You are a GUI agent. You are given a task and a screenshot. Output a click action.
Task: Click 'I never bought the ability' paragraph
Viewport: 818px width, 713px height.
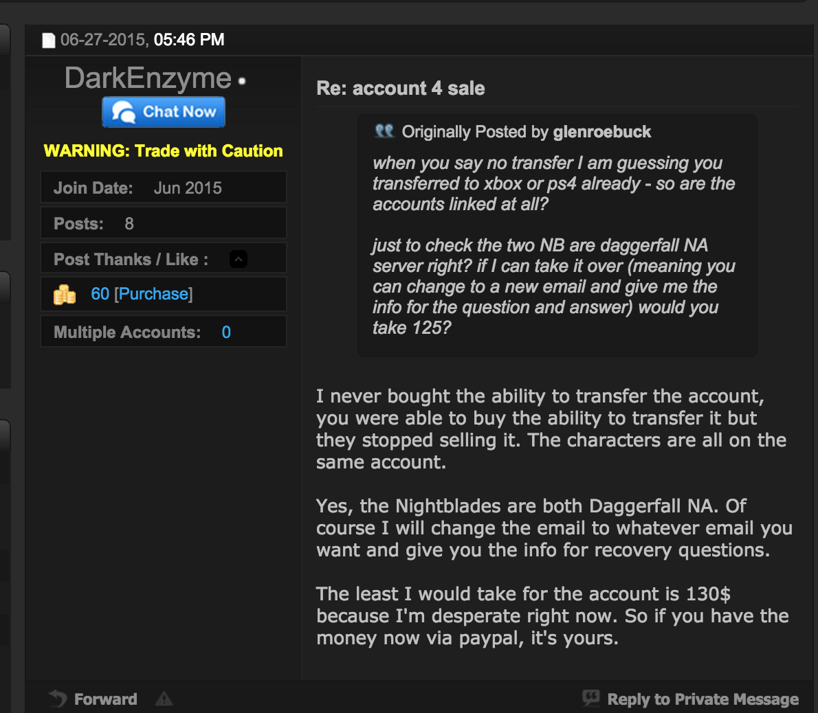click(x=551, y=429)
